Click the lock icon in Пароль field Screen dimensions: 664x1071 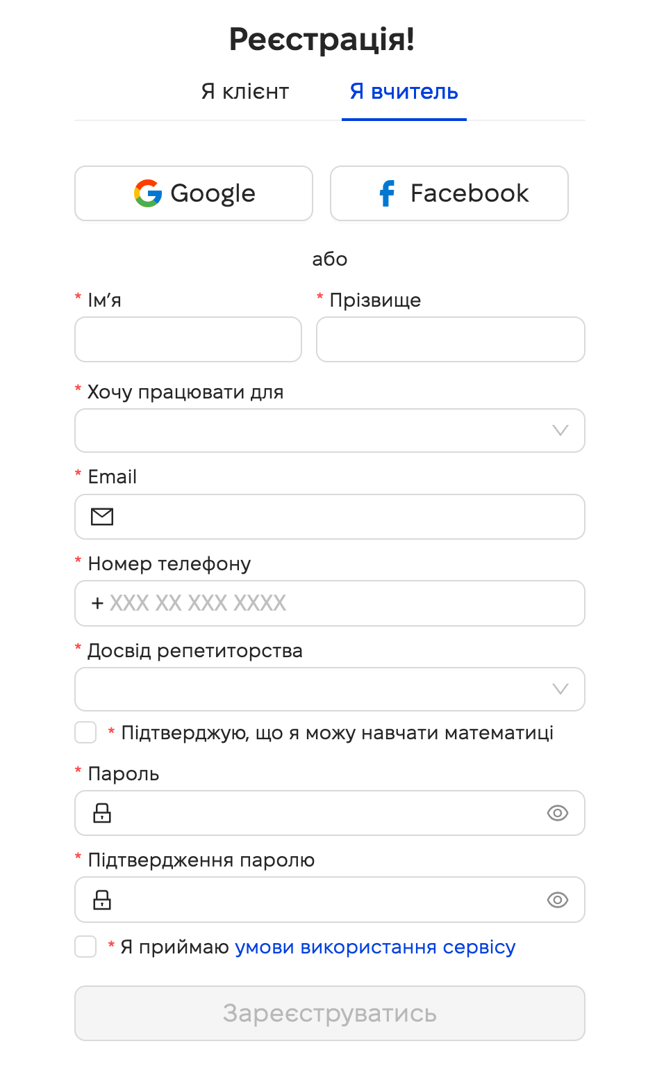click(x=102, y=813)
